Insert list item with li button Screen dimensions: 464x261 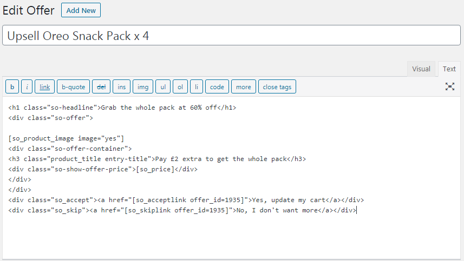pyautogui.click(x=197, y=87)
